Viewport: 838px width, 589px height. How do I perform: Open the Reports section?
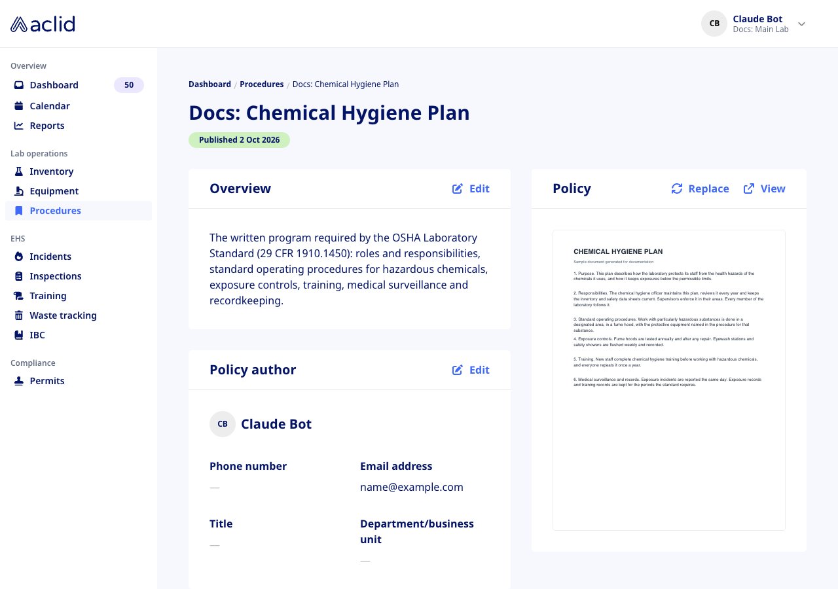coord(79,126)
